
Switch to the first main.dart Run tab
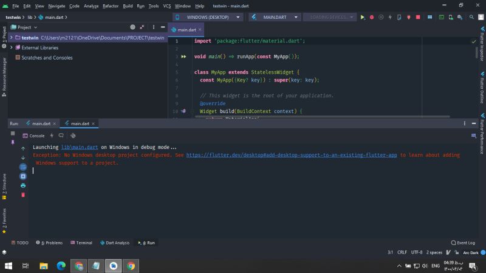click(41, 123)
